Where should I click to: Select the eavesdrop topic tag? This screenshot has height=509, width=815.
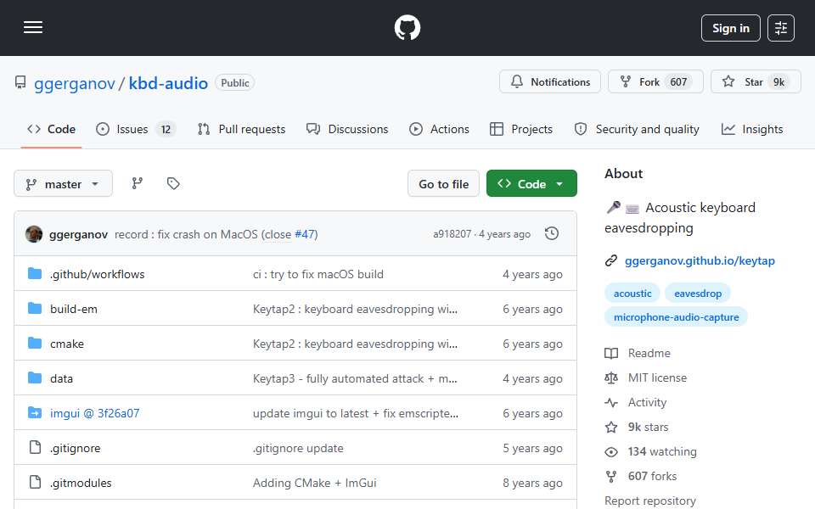pyautogui.click(x=698, y=294)
